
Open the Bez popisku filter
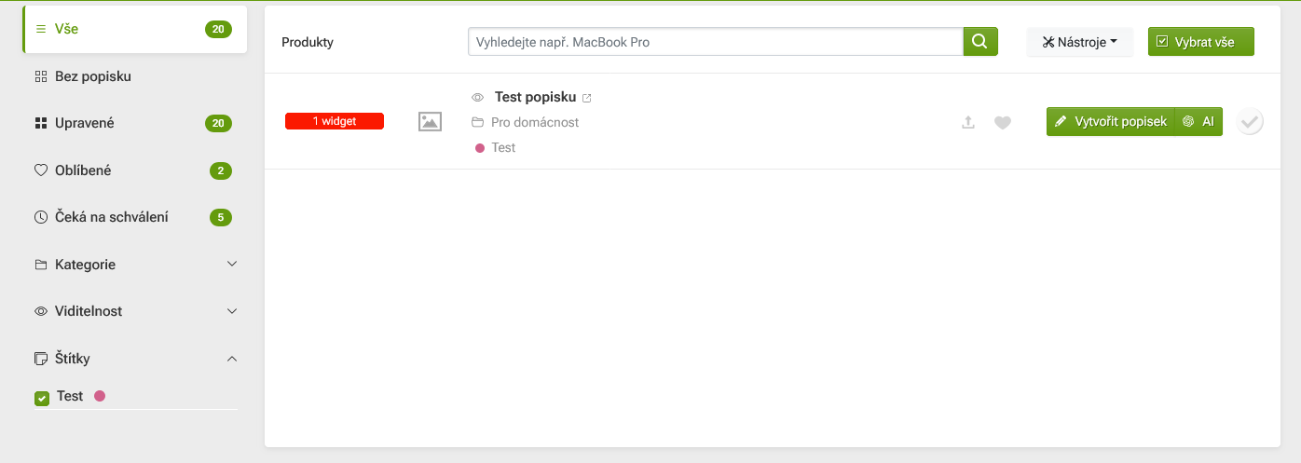click(x=93, y=76)
